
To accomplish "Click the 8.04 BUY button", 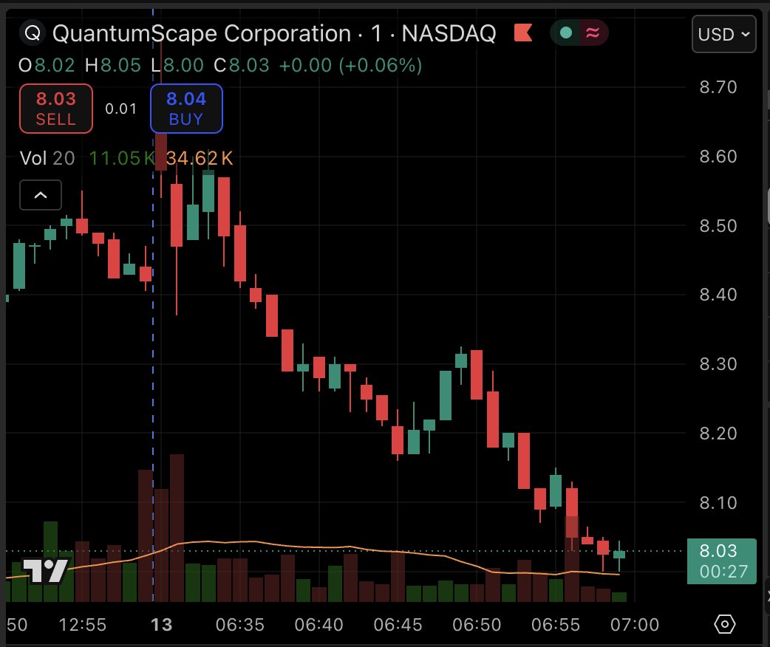I will 186,109.
